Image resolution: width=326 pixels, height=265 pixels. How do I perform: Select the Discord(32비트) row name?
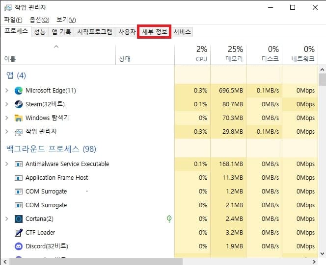pyautogui.click(x=47, y=246)
